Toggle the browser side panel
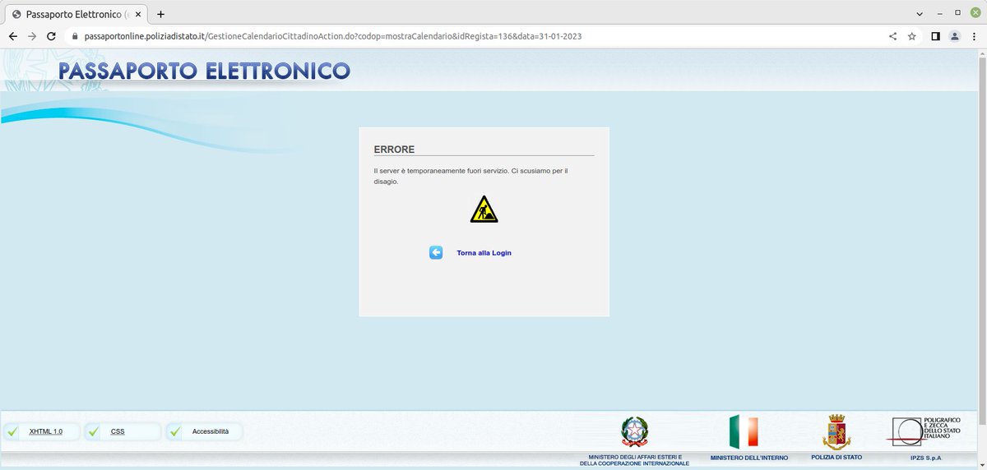987x470 pixels. 936,36
